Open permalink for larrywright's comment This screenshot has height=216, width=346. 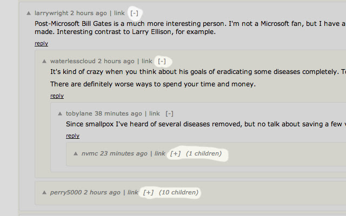click(119, 13)
